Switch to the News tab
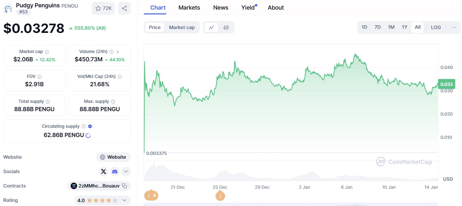This screenshot has height=206, width=462. (x=221, y=8)
